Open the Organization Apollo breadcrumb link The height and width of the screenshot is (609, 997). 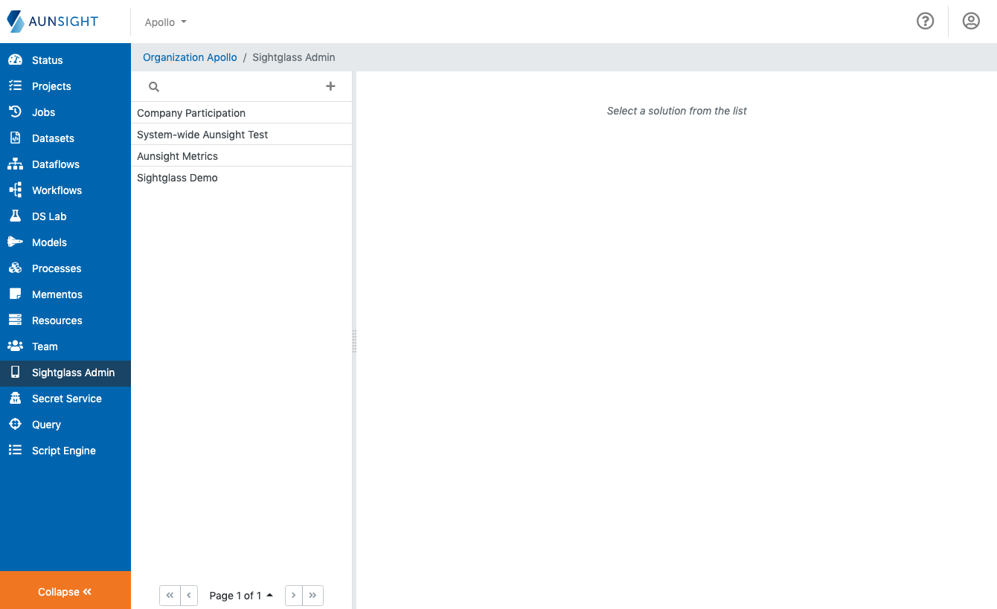pyautogui.click(x=189, y=57)
